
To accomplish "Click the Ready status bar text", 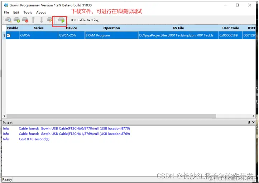I will pos(7,179).
